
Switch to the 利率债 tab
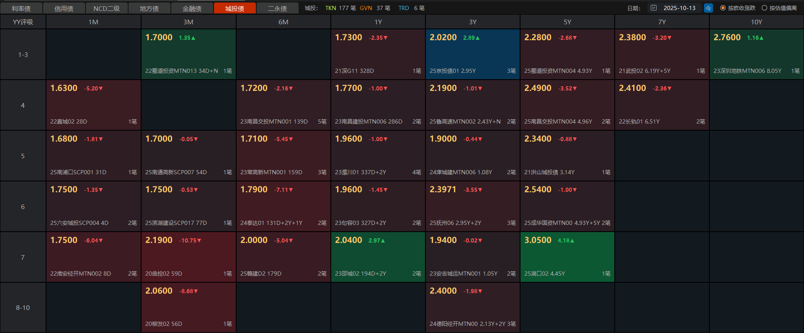[x=21, y=8]
